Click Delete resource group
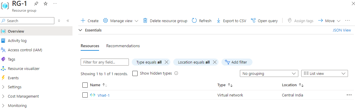Viewport: 355px width, 111px height. pyautogui.click(x=165, y=21)
